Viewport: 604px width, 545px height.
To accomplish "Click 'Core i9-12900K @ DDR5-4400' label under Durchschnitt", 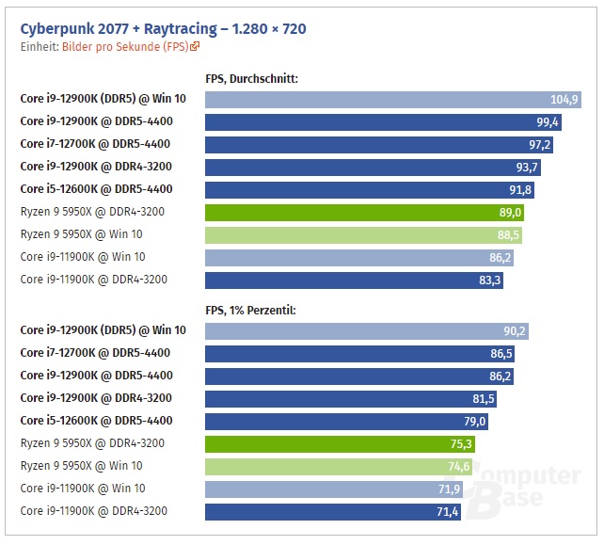I will (96, 121).
